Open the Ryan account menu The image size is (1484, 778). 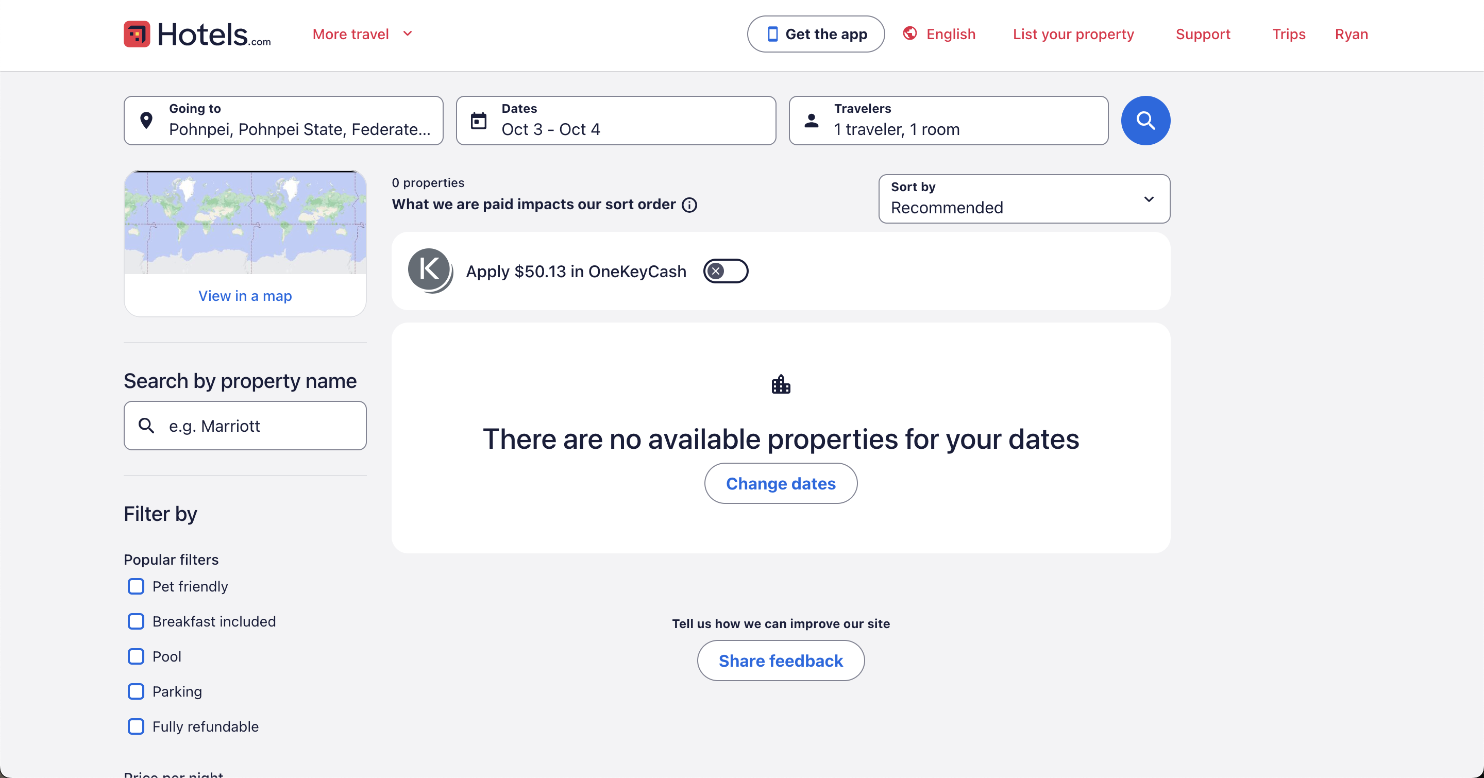[x=1351, y=34]
